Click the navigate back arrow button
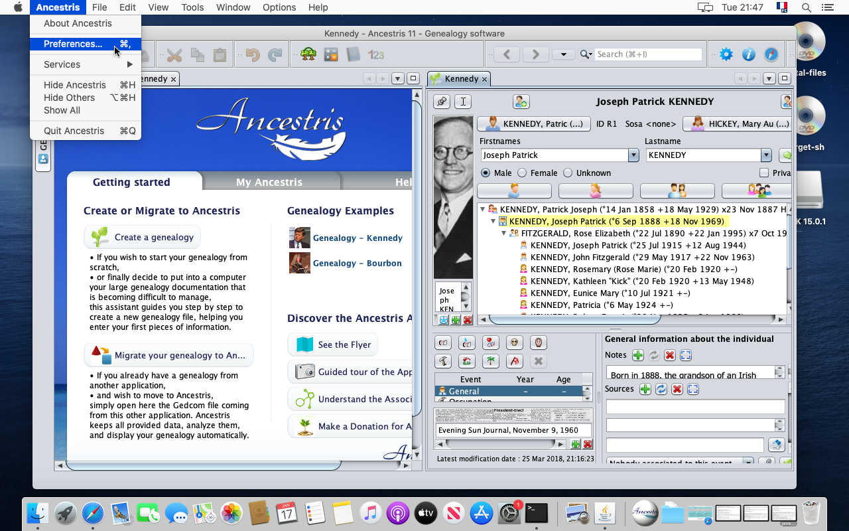Viewport: 849px width, 531px height. coord(507,54)
